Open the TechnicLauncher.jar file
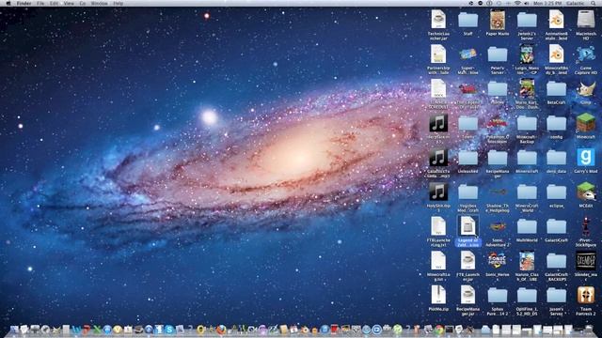The width and height of the screenshot is (602, 338). point(438,20)
